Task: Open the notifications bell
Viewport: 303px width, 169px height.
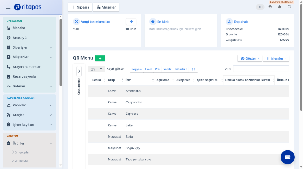Action: pyautogui.click(x=279, y=7)
